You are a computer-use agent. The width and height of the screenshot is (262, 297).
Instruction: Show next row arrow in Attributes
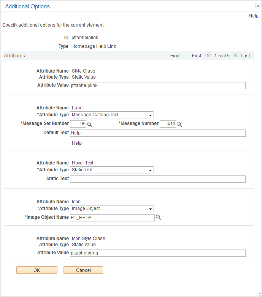pyautogui.click(x=235, y=55)
